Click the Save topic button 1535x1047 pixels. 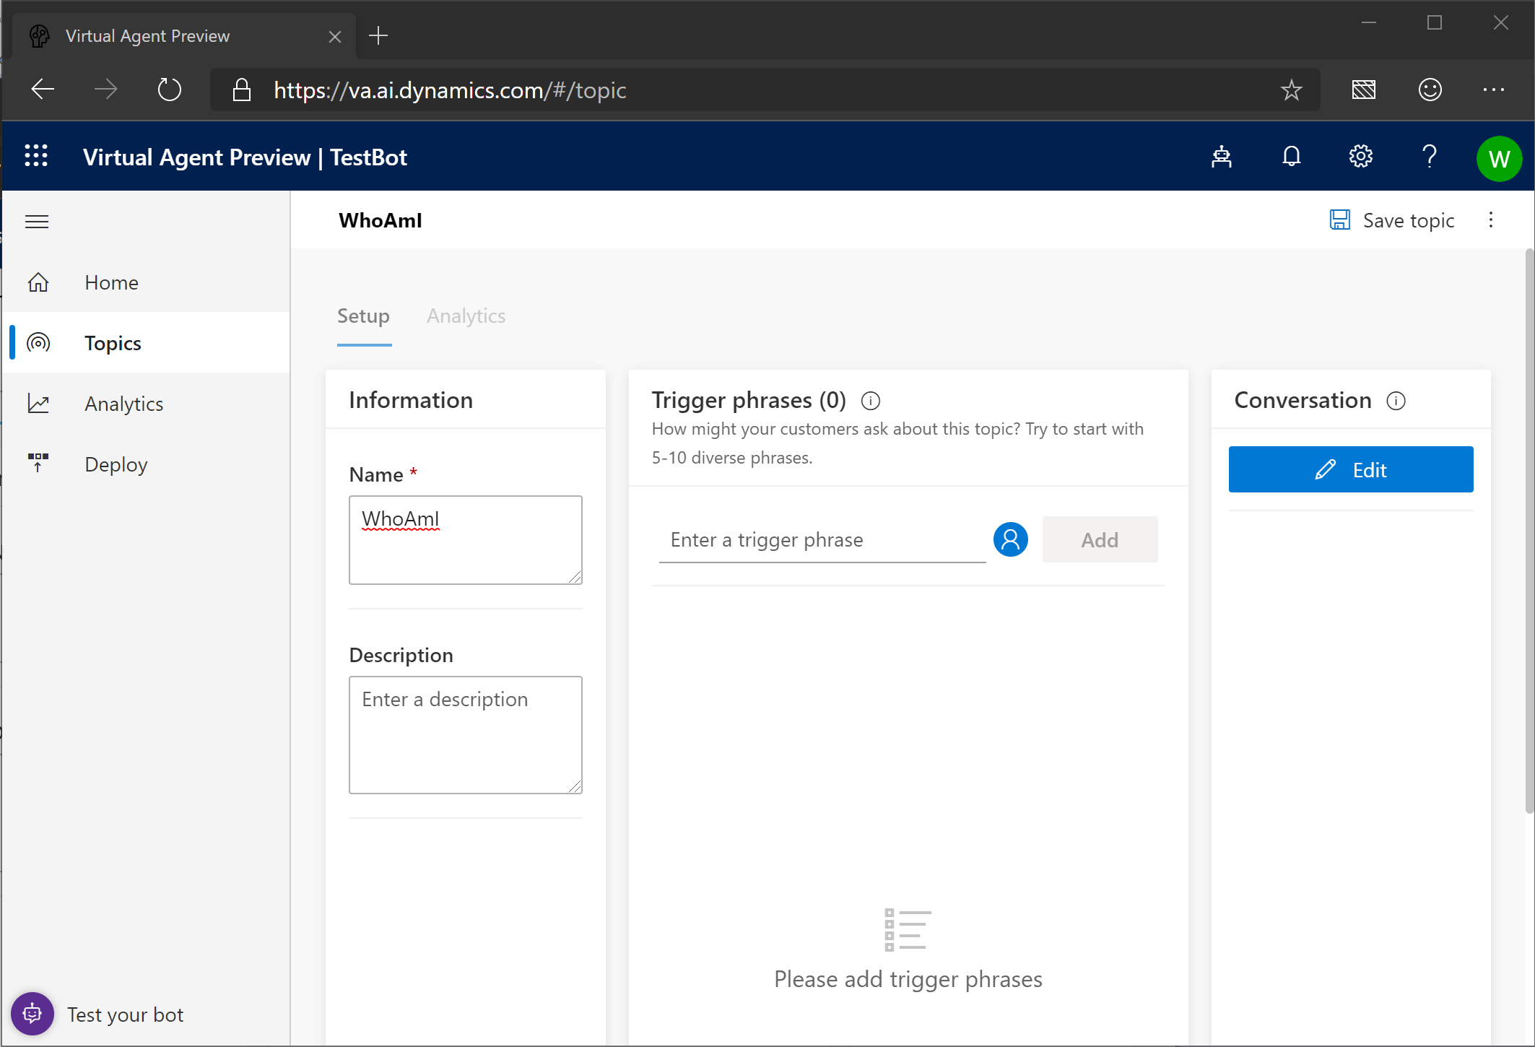click(1392, 220)
